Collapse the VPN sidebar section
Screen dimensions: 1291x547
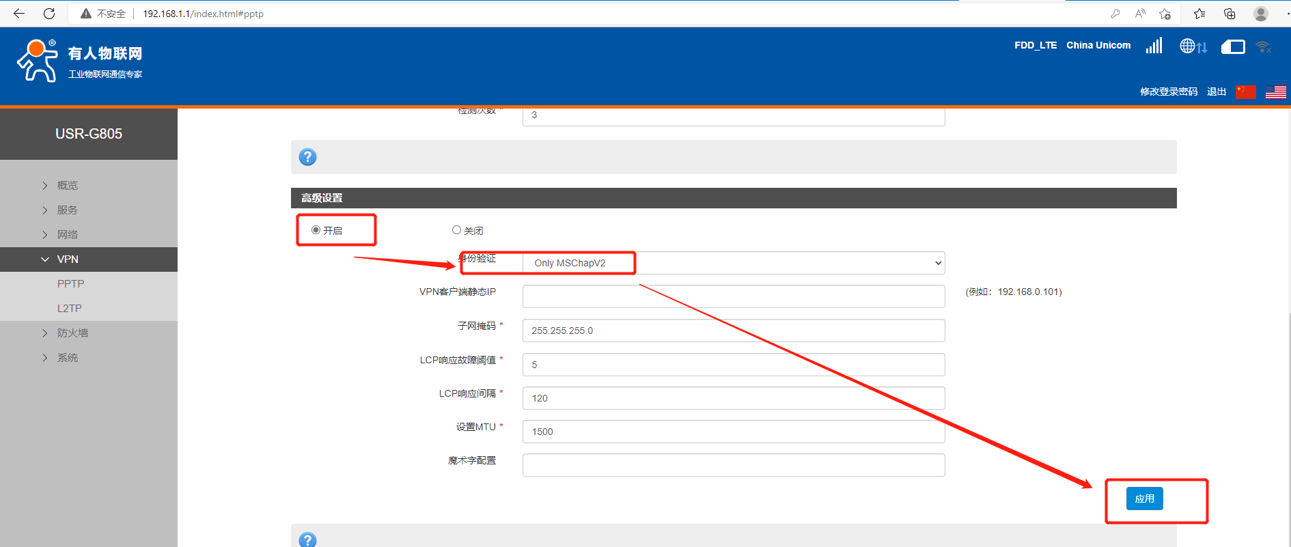pyautogui.click(x=68, y=260)
